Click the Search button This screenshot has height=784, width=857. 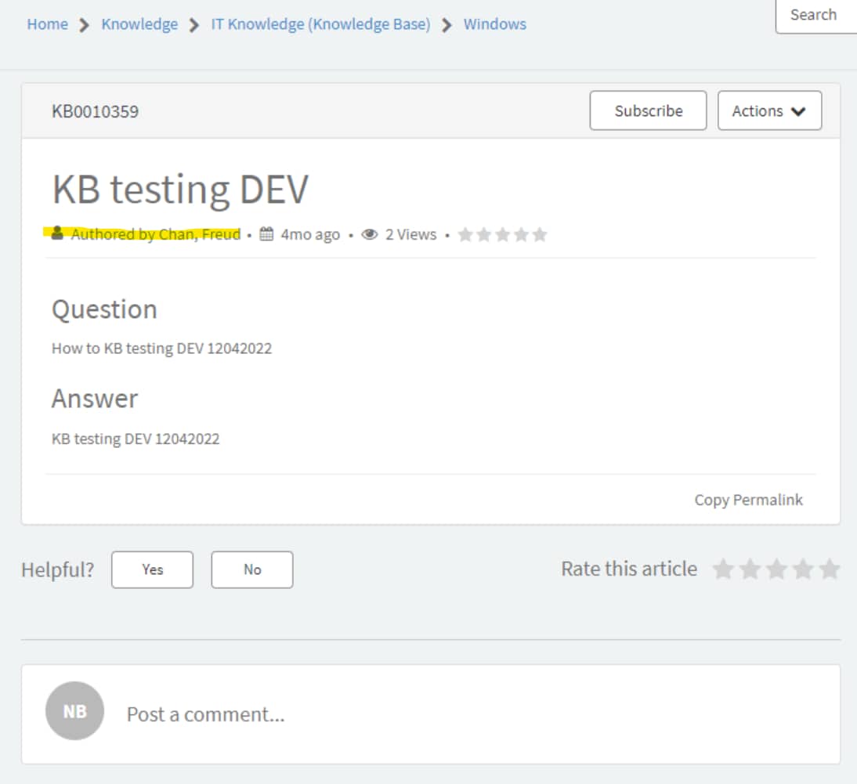click(815, 16)
